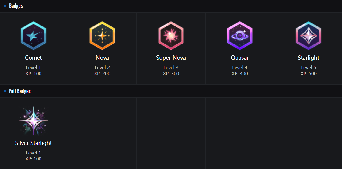This screenshot has width=342, height=169.
Task: Click the blue square beside Foil Badges
Action: 5,91
